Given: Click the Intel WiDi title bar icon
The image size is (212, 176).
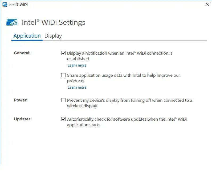Looking at the screenshot, I should (5, 5).
